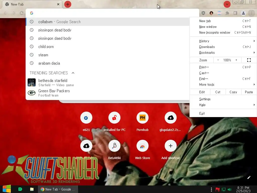Open the Extensions puzzle piece menu
This screenshot has width=257, height=193.
(x=227, y=13)
